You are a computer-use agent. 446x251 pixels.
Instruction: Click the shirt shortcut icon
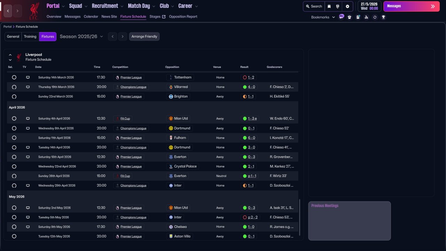click(x=349, y=17)
